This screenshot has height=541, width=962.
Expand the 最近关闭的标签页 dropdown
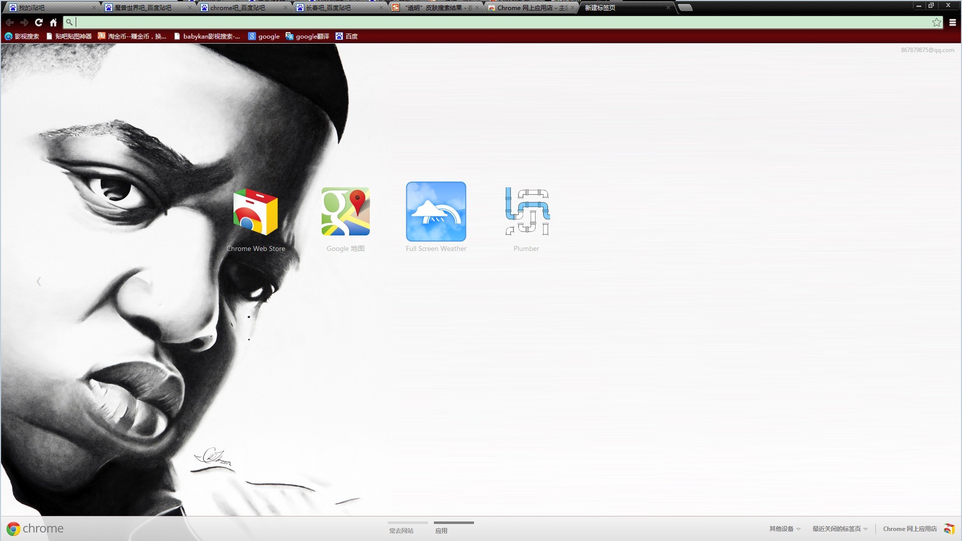click(x=840, y=529)
